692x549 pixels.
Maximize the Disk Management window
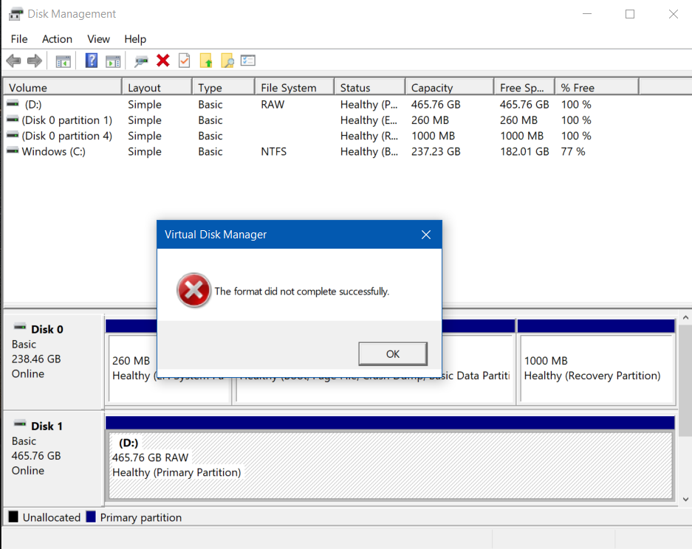point(630,14)
